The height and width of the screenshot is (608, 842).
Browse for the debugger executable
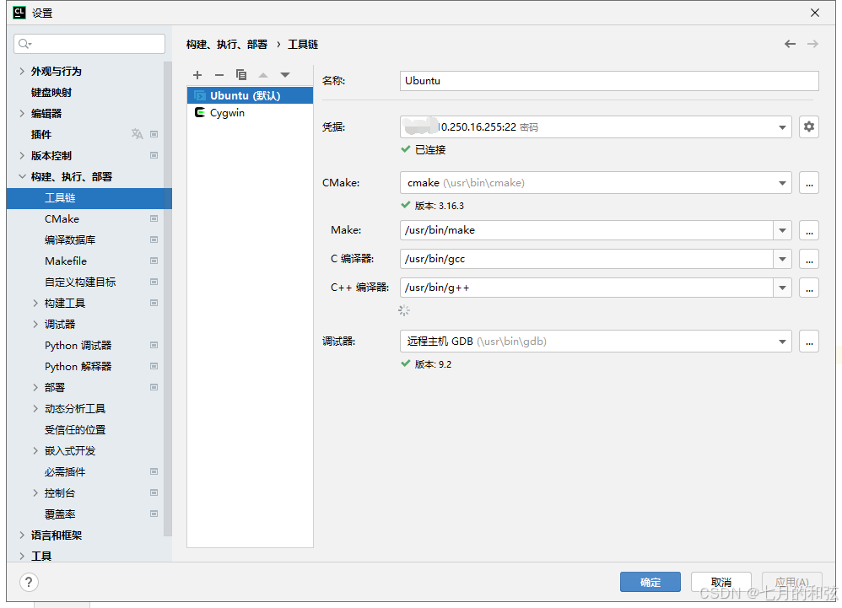(809, 342)
